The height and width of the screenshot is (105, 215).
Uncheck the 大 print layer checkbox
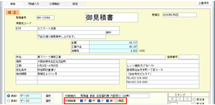tap(82, 101)
